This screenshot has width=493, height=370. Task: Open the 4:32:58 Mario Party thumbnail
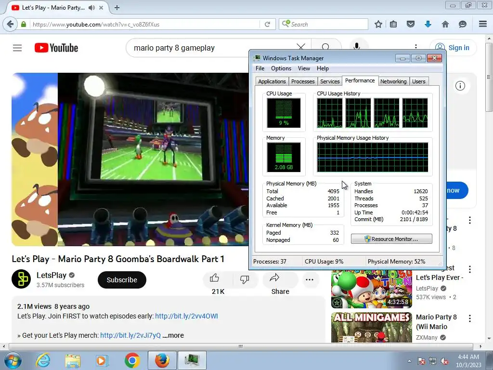(x=372, y=289)
